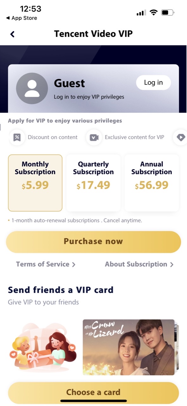Tap the Exclusive content for VIP label

[134, 137]
